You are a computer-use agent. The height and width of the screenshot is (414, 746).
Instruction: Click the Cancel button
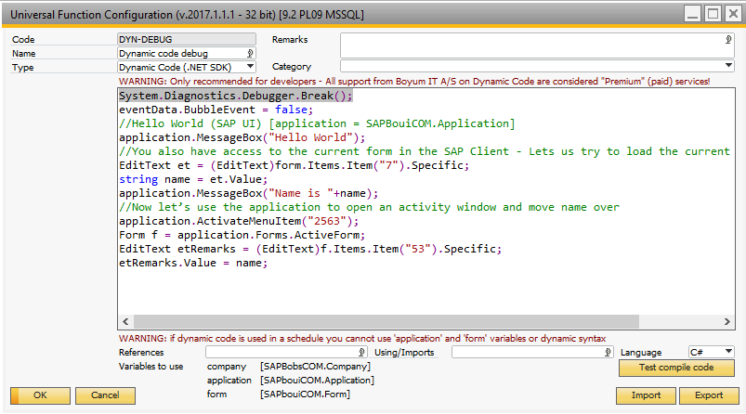pos(105,395)
